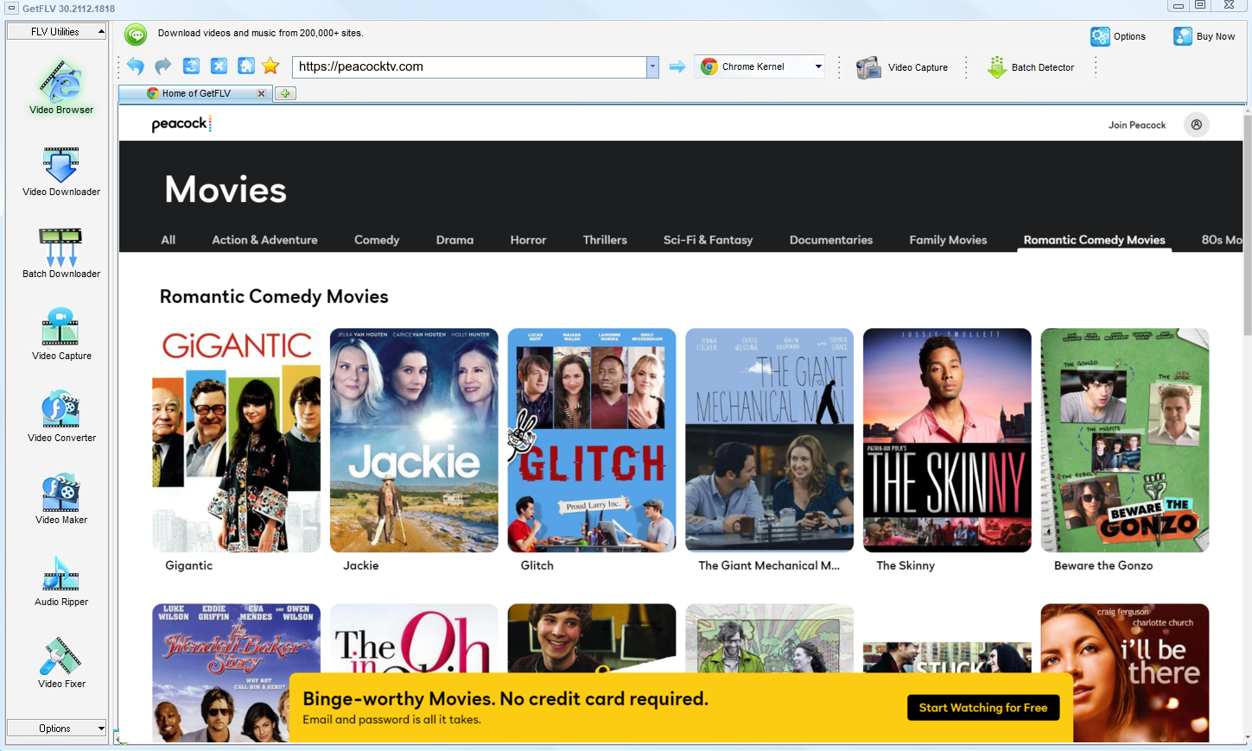Screen dimensions: 1252x751
Task: Open The Giant Mechanical Man poster
Action: click(x=769, y=440)
